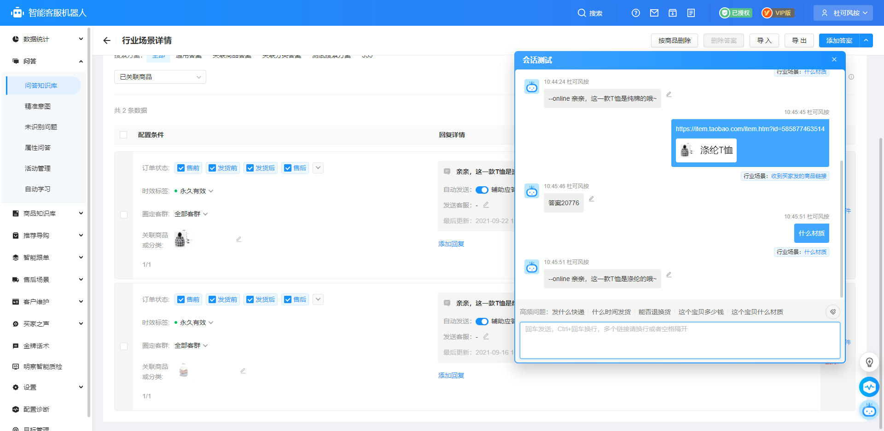Open 自动学习 in the sidebar

[x=38, y=189]
